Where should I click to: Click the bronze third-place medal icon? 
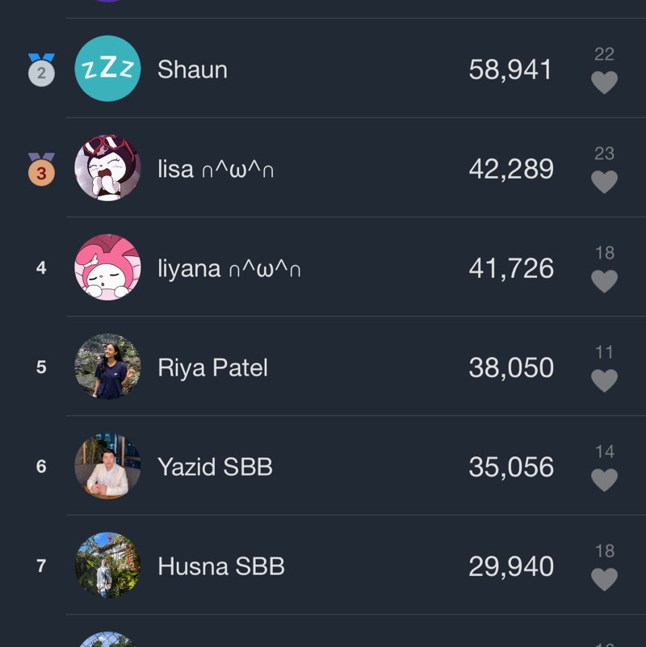tap(41, 170)
